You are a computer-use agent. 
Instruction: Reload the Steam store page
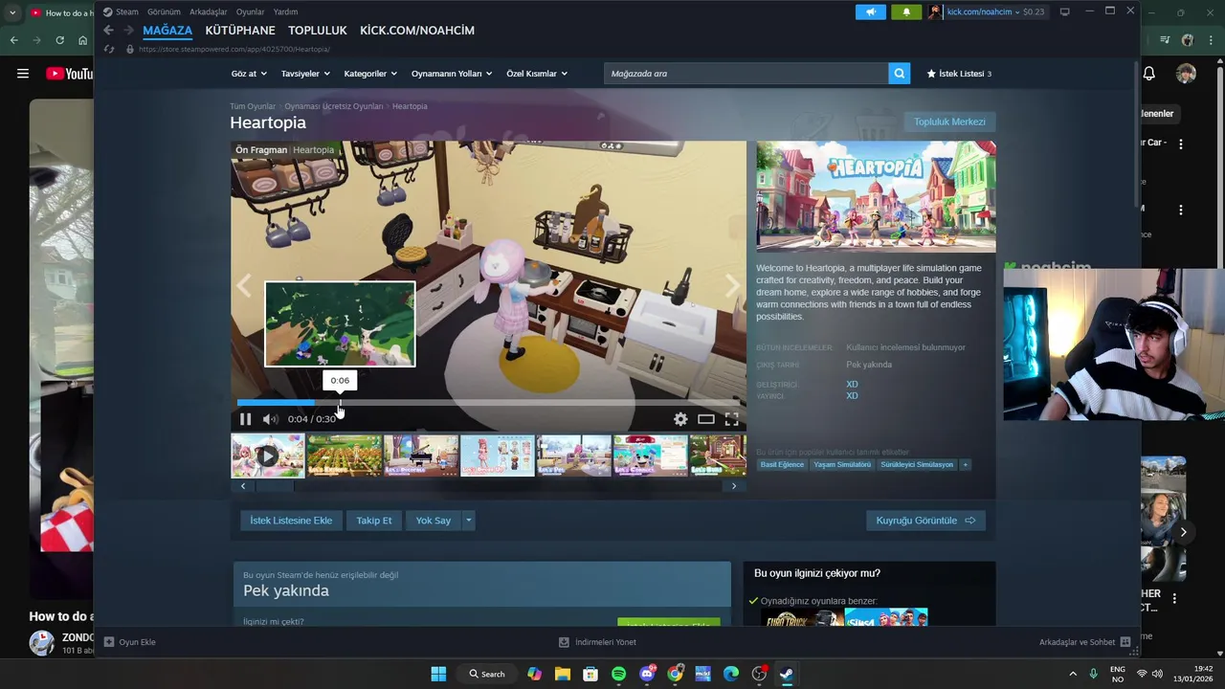tap(109, 49)
